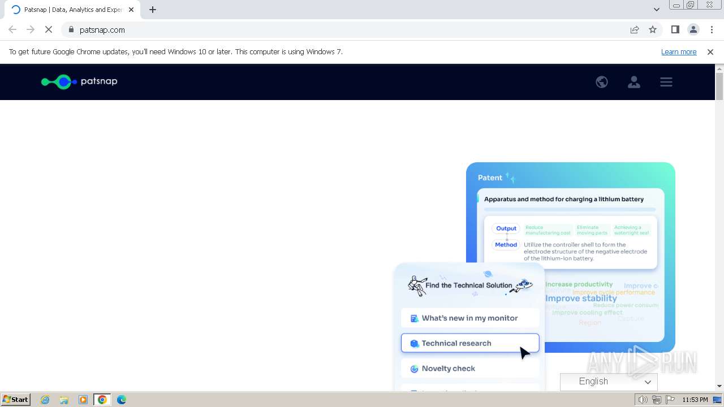The image size is (724, 407).
Task: Open File Explorer from taskbar
Action: pos(64,400)
